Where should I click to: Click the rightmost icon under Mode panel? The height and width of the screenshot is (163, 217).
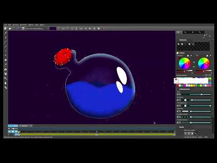pos(196,134)
